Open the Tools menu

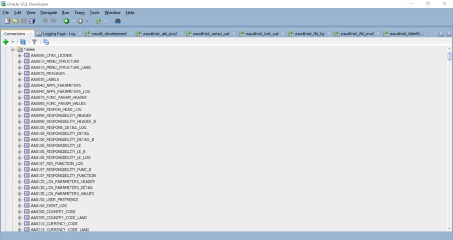(95, 13)
